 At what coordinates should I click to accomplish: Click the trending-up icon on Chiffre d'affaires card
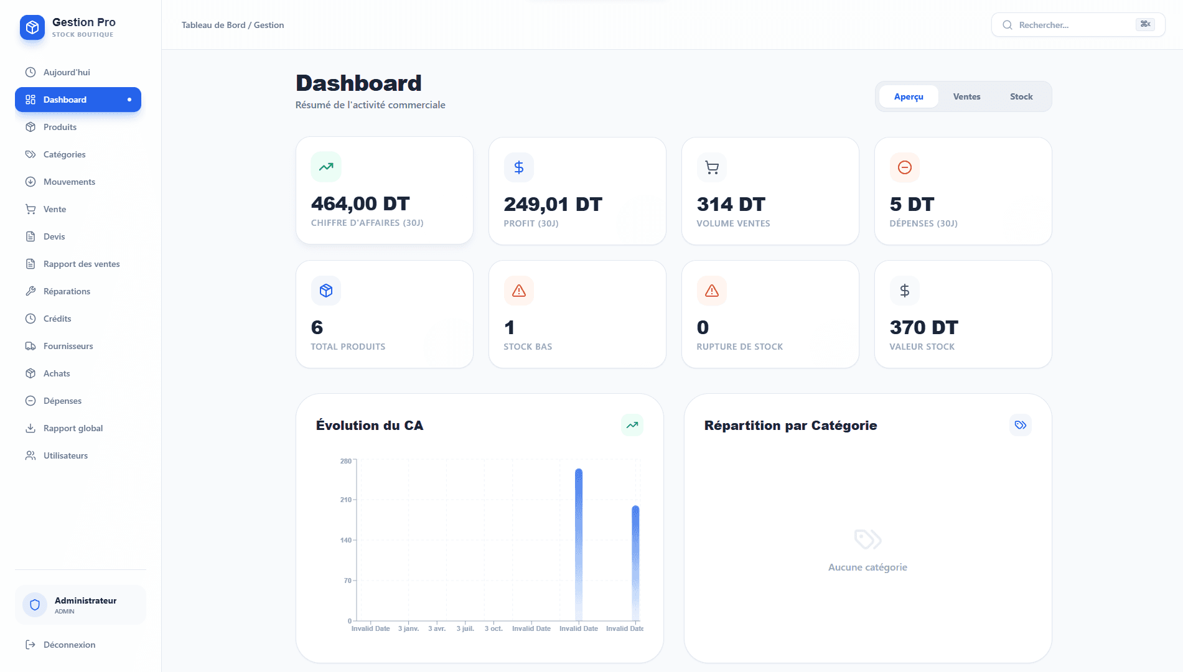(x=326, y=167)
